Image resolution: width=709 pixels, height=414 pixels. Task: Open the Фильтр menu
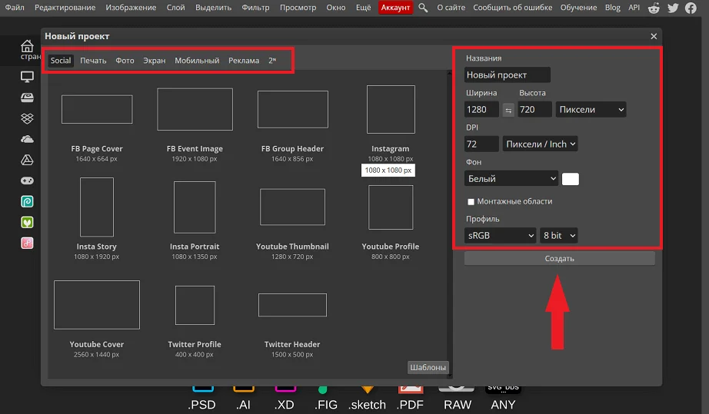tap(255, 8)
